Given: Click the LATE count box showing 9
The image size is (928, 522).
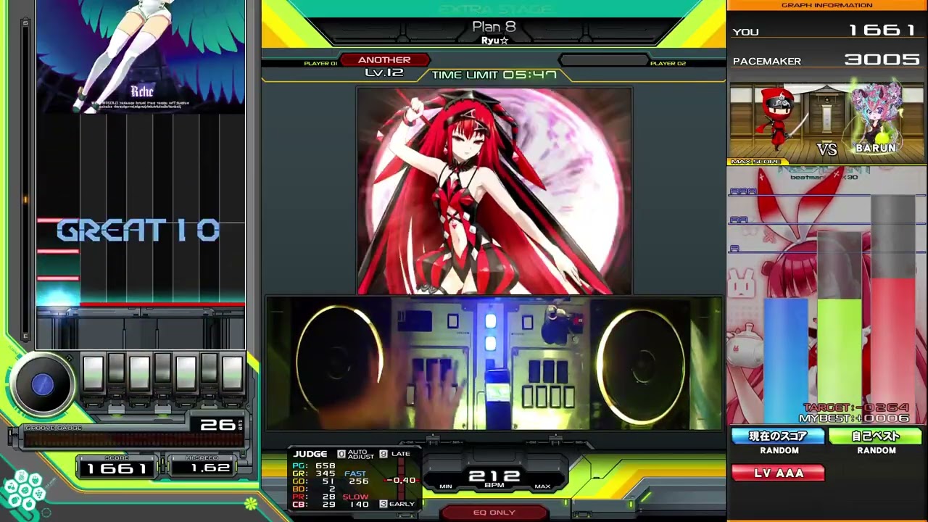Looking at the screenshot, I should click(384, 454).
